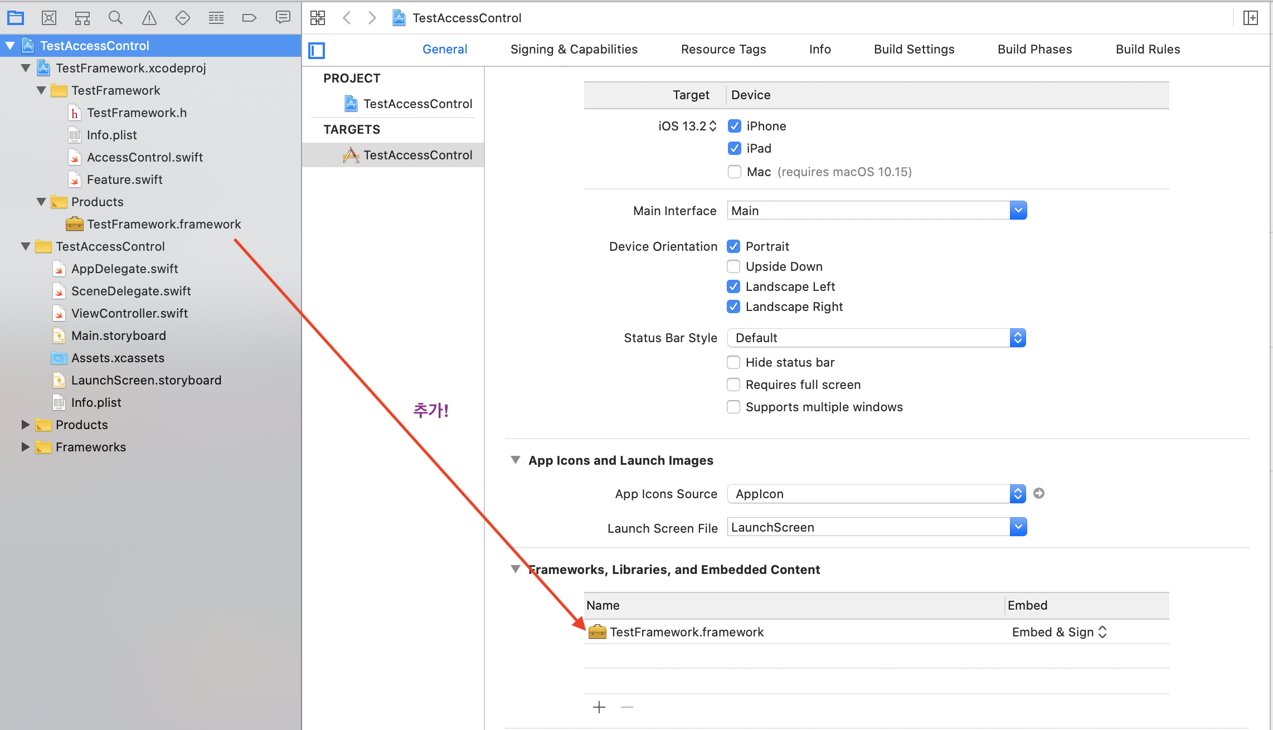Open the symbol navigator icon
The height and width of the screenshot is (730, 1273).
pyautogui.click(x=82, y=18)
